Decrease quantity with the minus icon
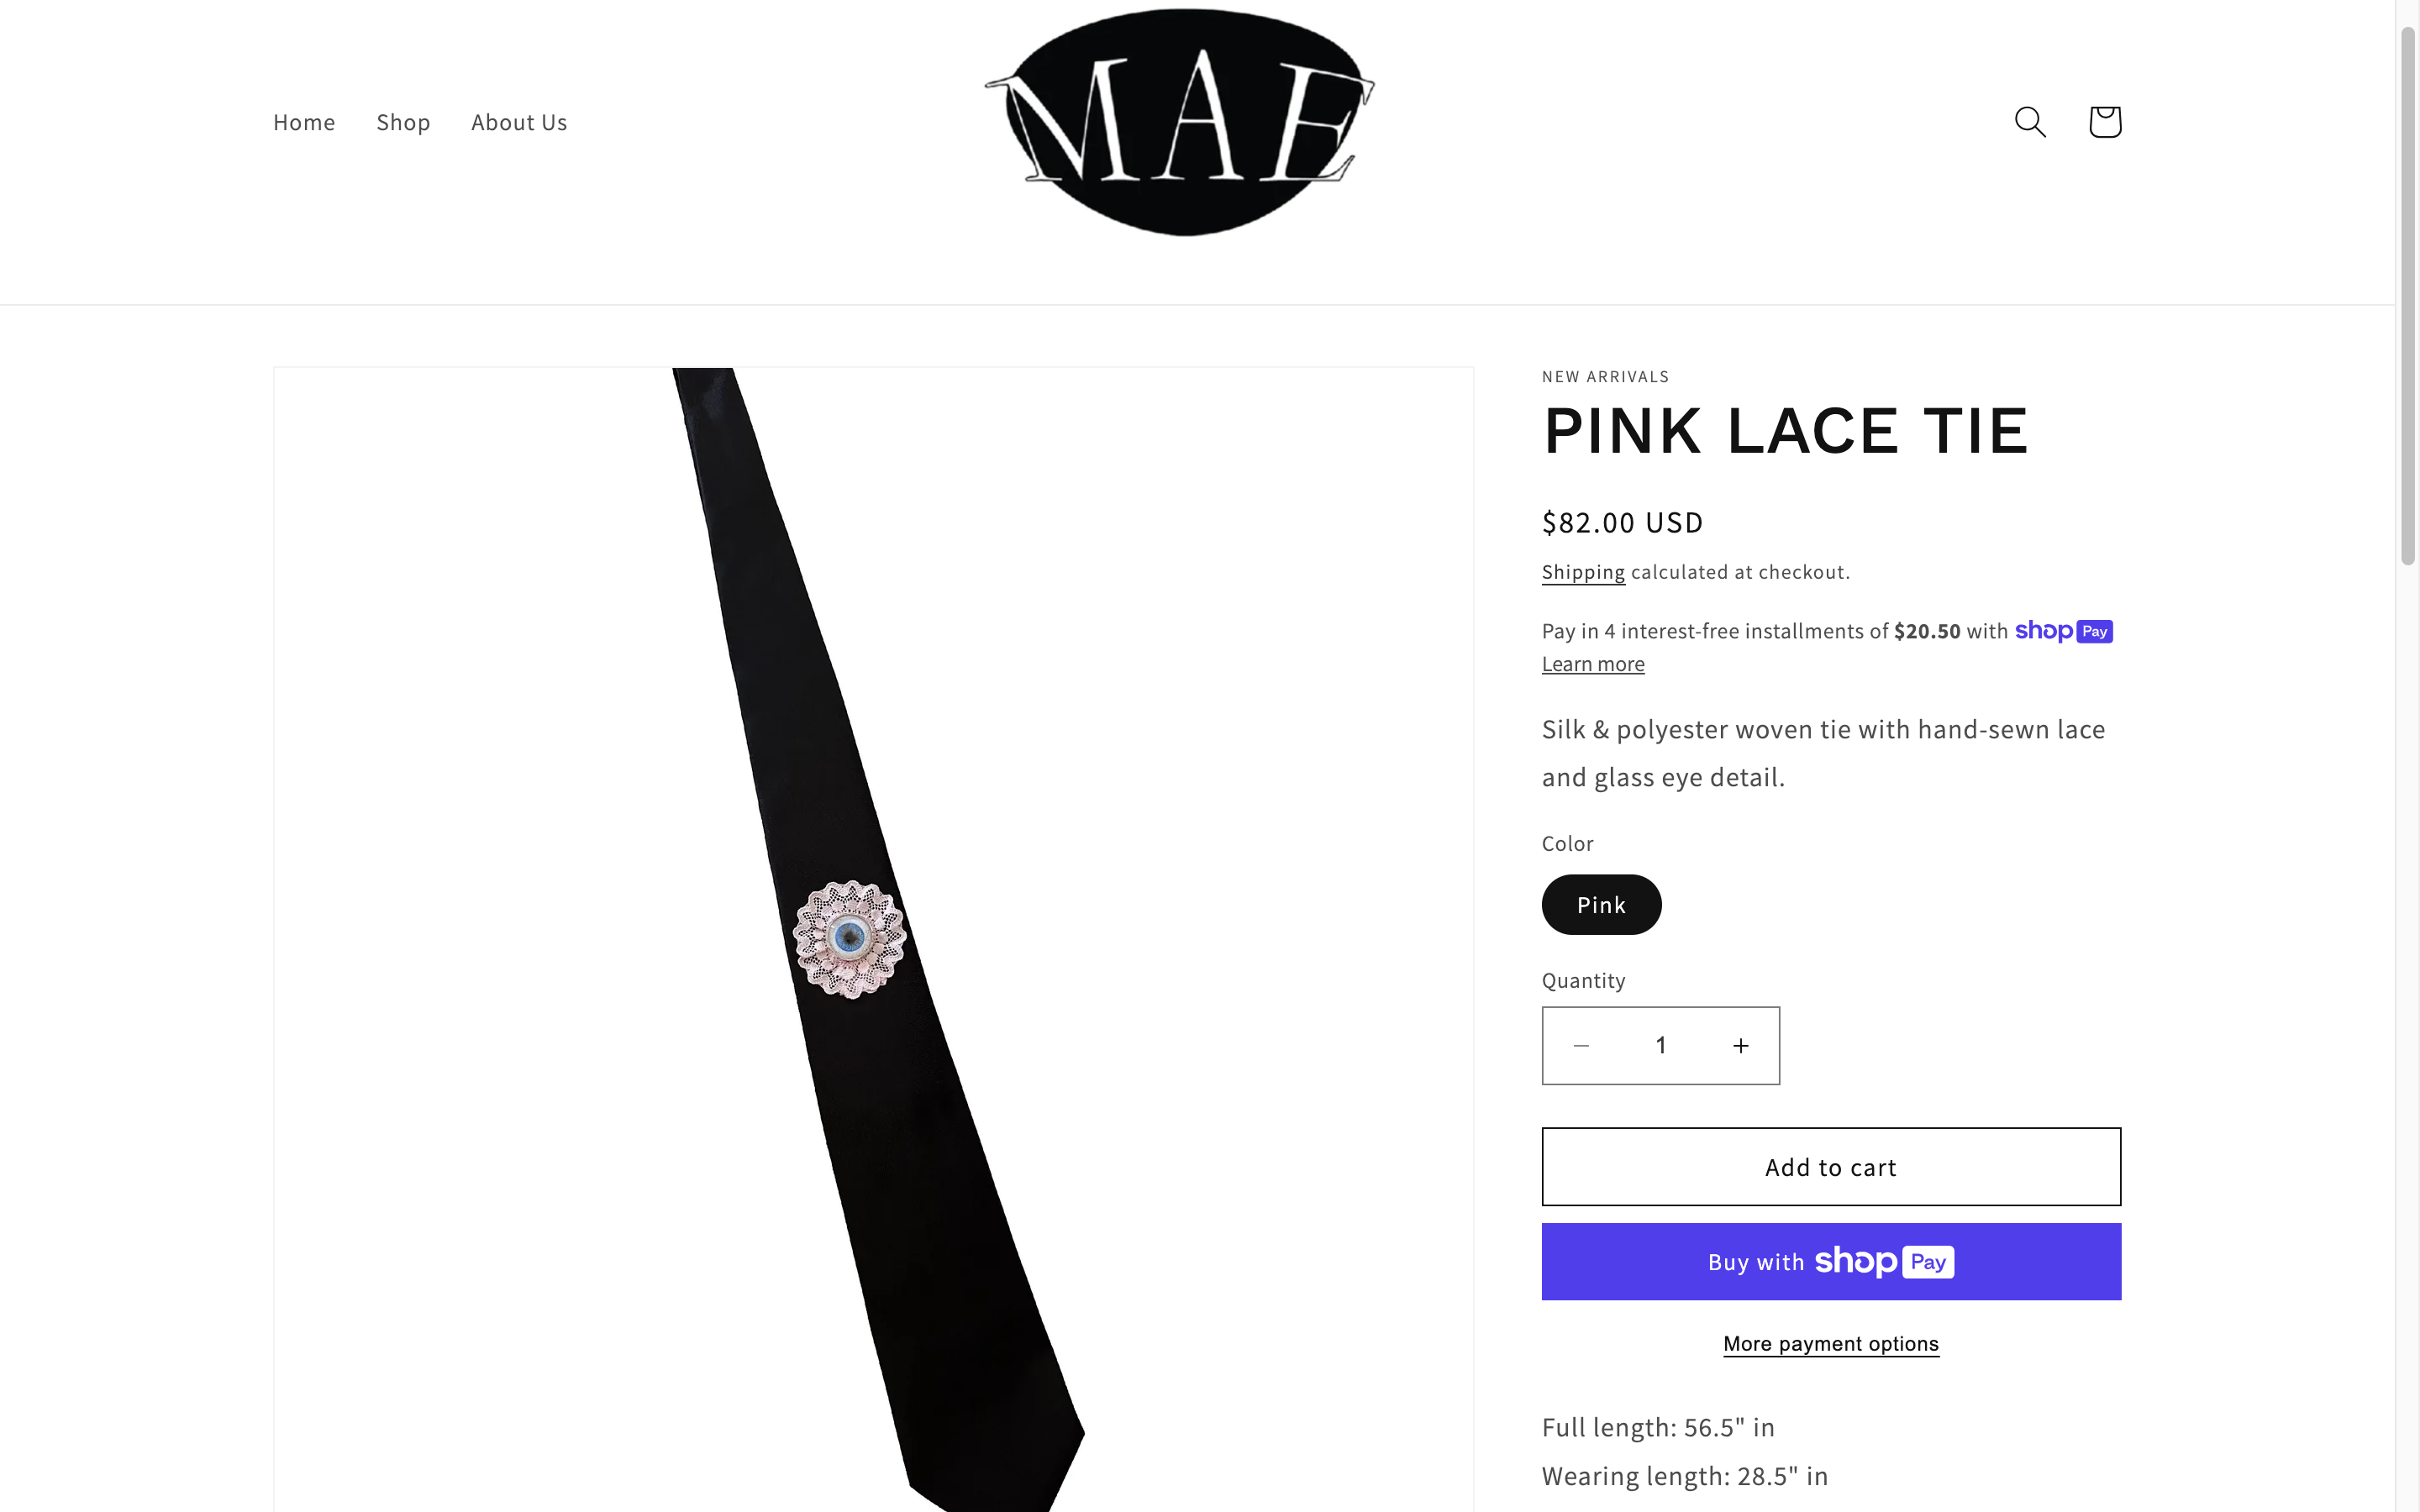Screen dimensions: 2420x1512 1581,1045
